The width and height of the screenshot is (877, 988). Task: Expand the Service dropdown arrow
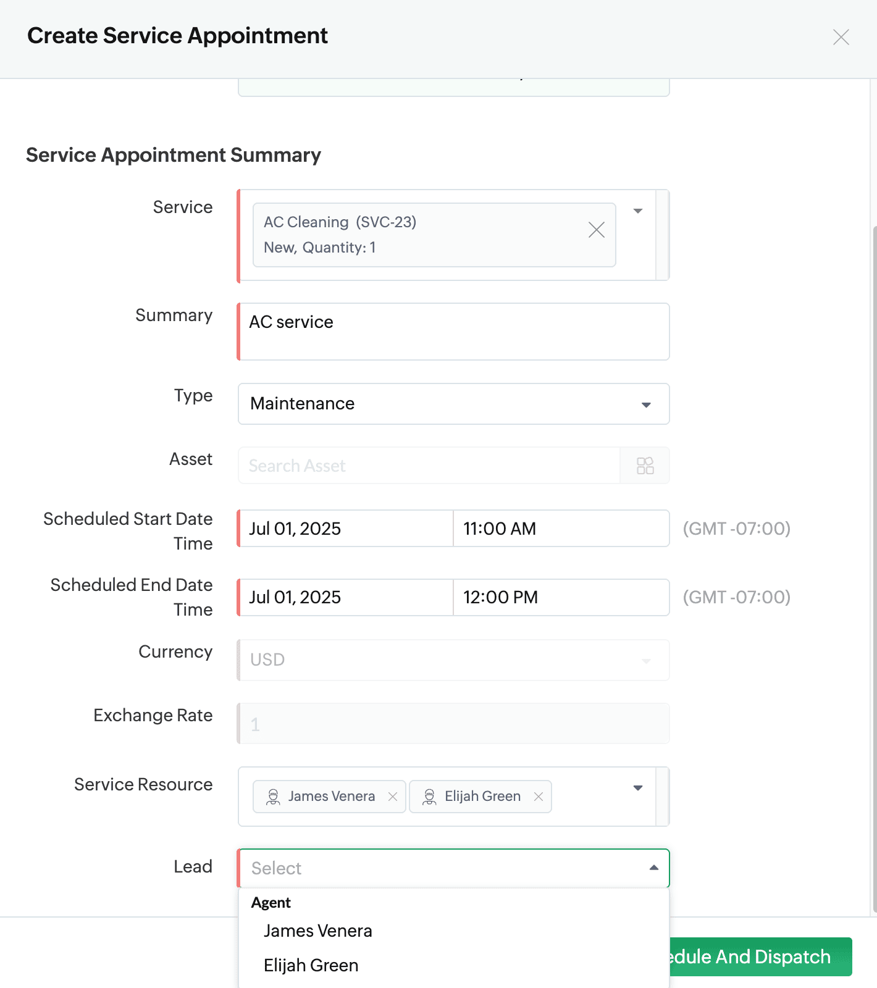[638, 211]
